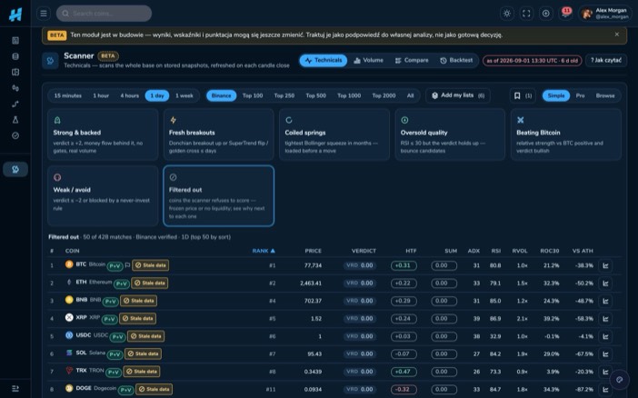This screenshot has height=398, width=638.
Task: Choose the Fresh breakouts preset card
Action: coord(218,134)
